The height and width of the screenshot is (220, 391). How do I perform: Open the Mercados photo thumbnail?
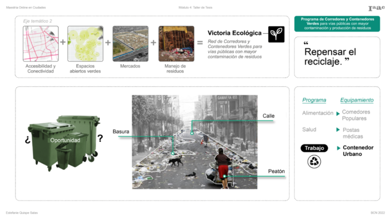(x=130, y=43)
